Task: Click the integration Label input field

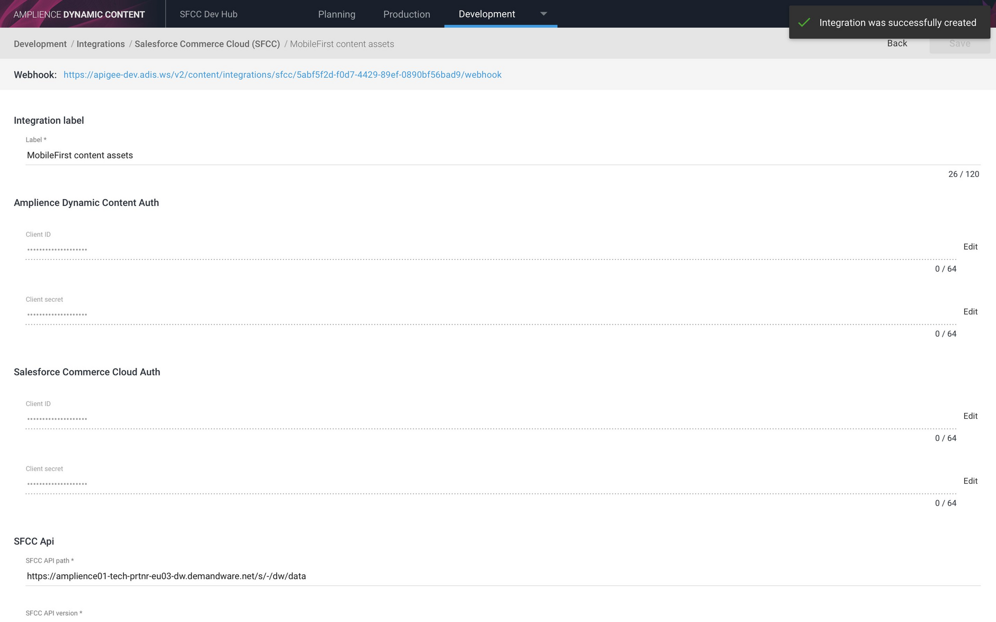Action: click(503, 155)
